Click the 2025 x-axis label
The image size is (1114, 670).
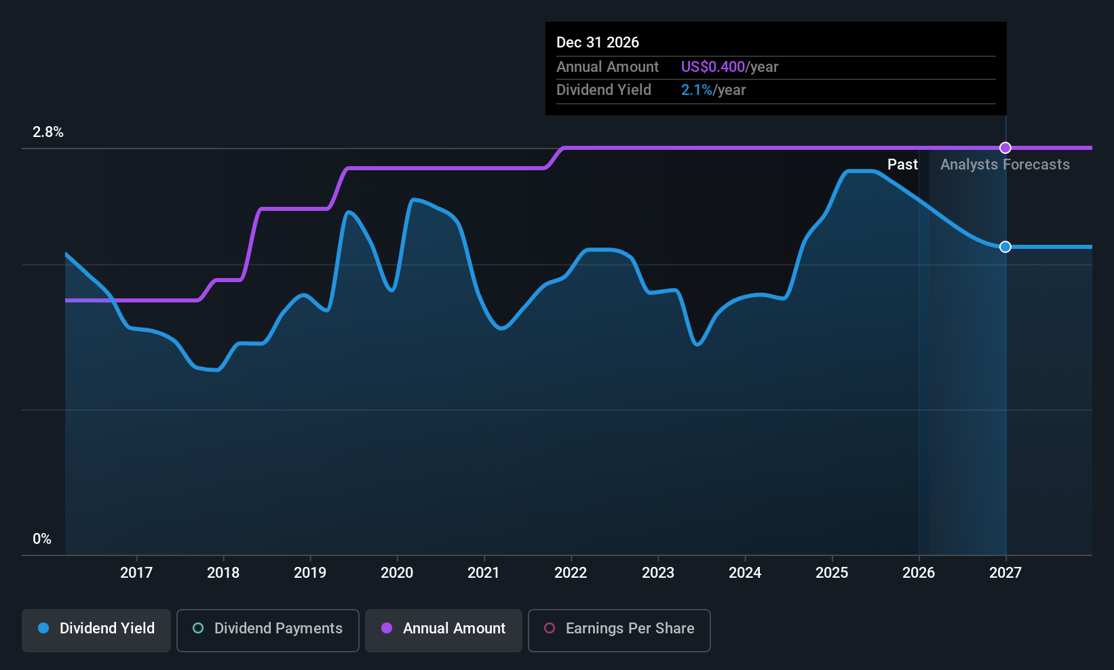tap(832, 573)
